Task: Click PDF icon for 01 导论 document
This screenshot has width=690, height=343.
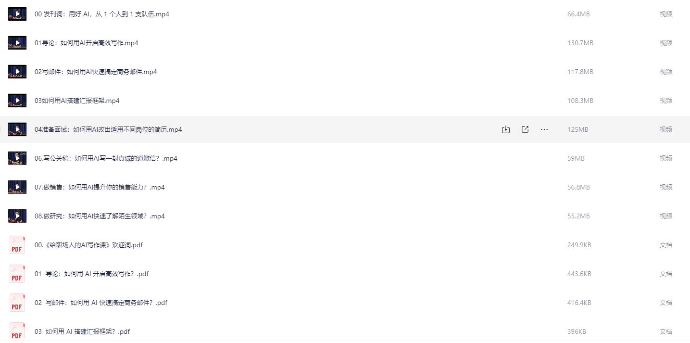Action: coord(17,274)
